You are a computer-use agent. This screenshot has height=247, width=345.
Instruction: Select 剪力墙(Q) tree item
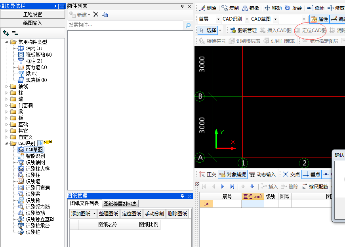point(36,67)
